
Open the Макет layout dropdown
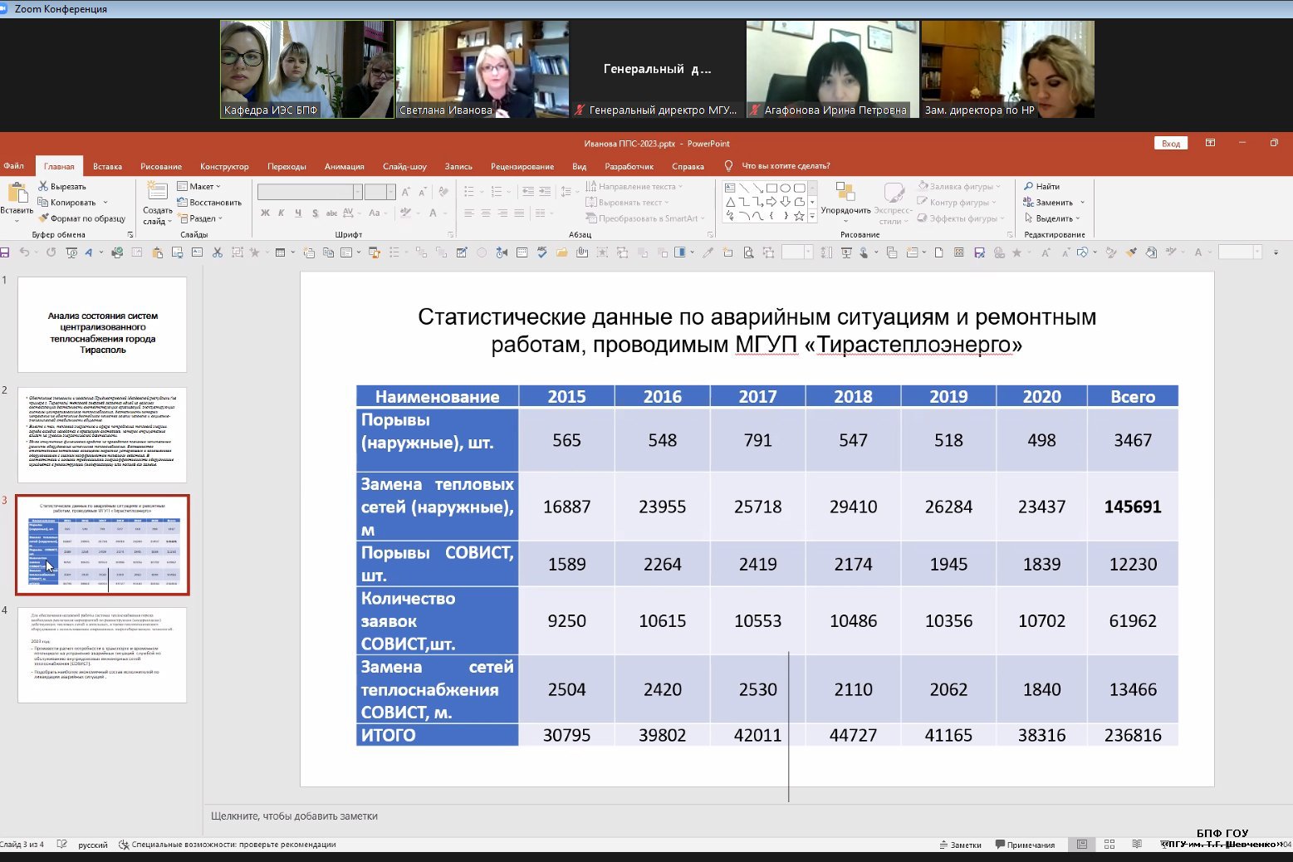pyautogui.click(x=199, y=186)
